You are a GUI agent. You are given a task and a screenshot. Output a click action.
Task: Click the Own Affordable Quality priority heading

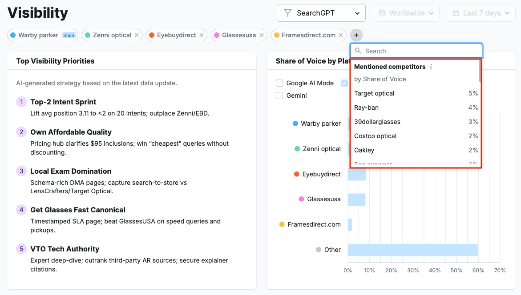click(x=71, y=132)
